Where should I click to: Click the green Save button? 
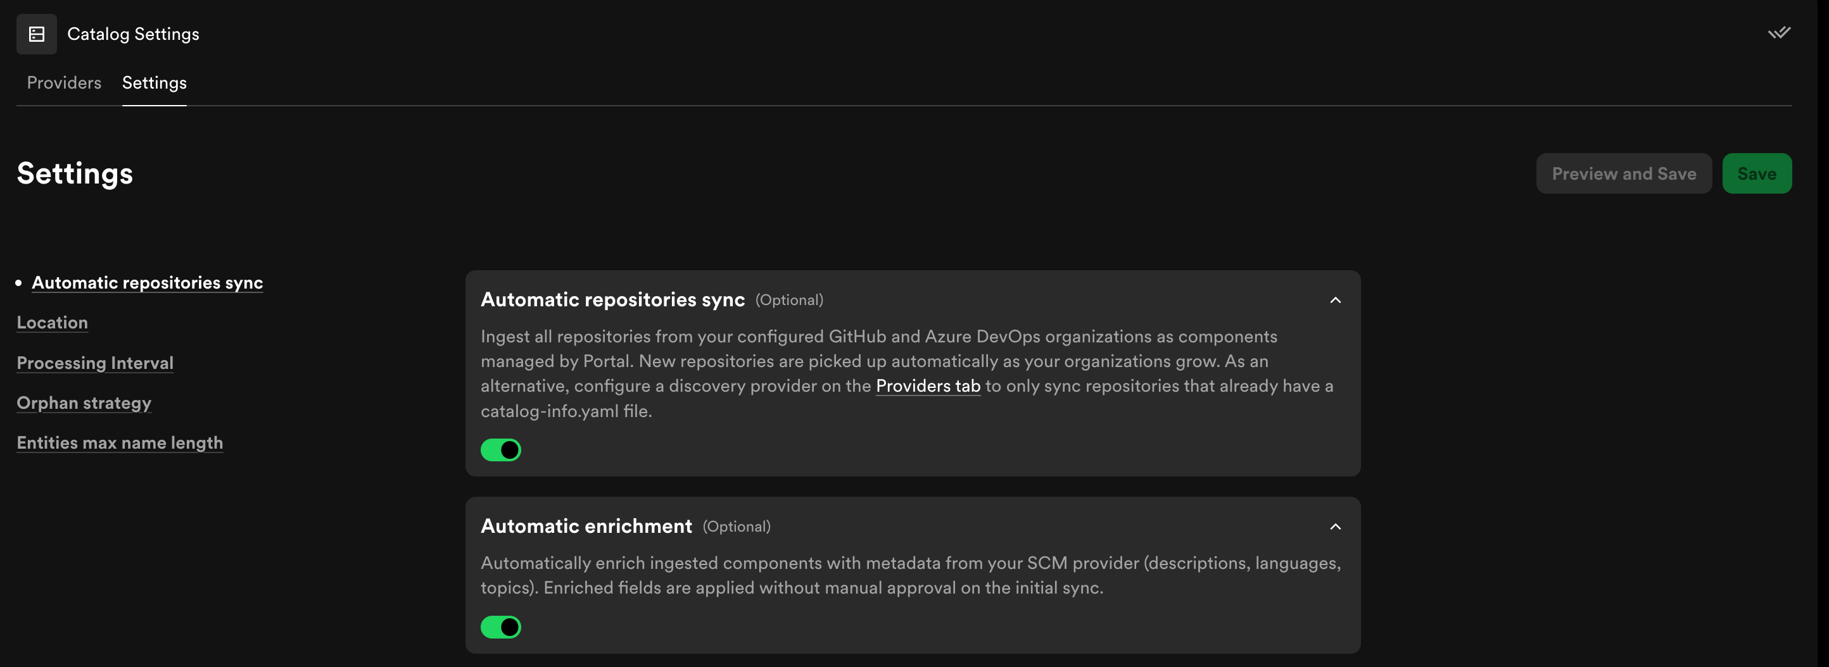pos(1757,173)
